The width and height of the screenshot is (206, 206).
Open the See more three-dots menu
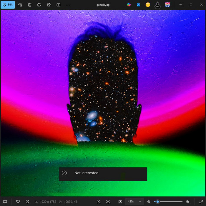68,5
